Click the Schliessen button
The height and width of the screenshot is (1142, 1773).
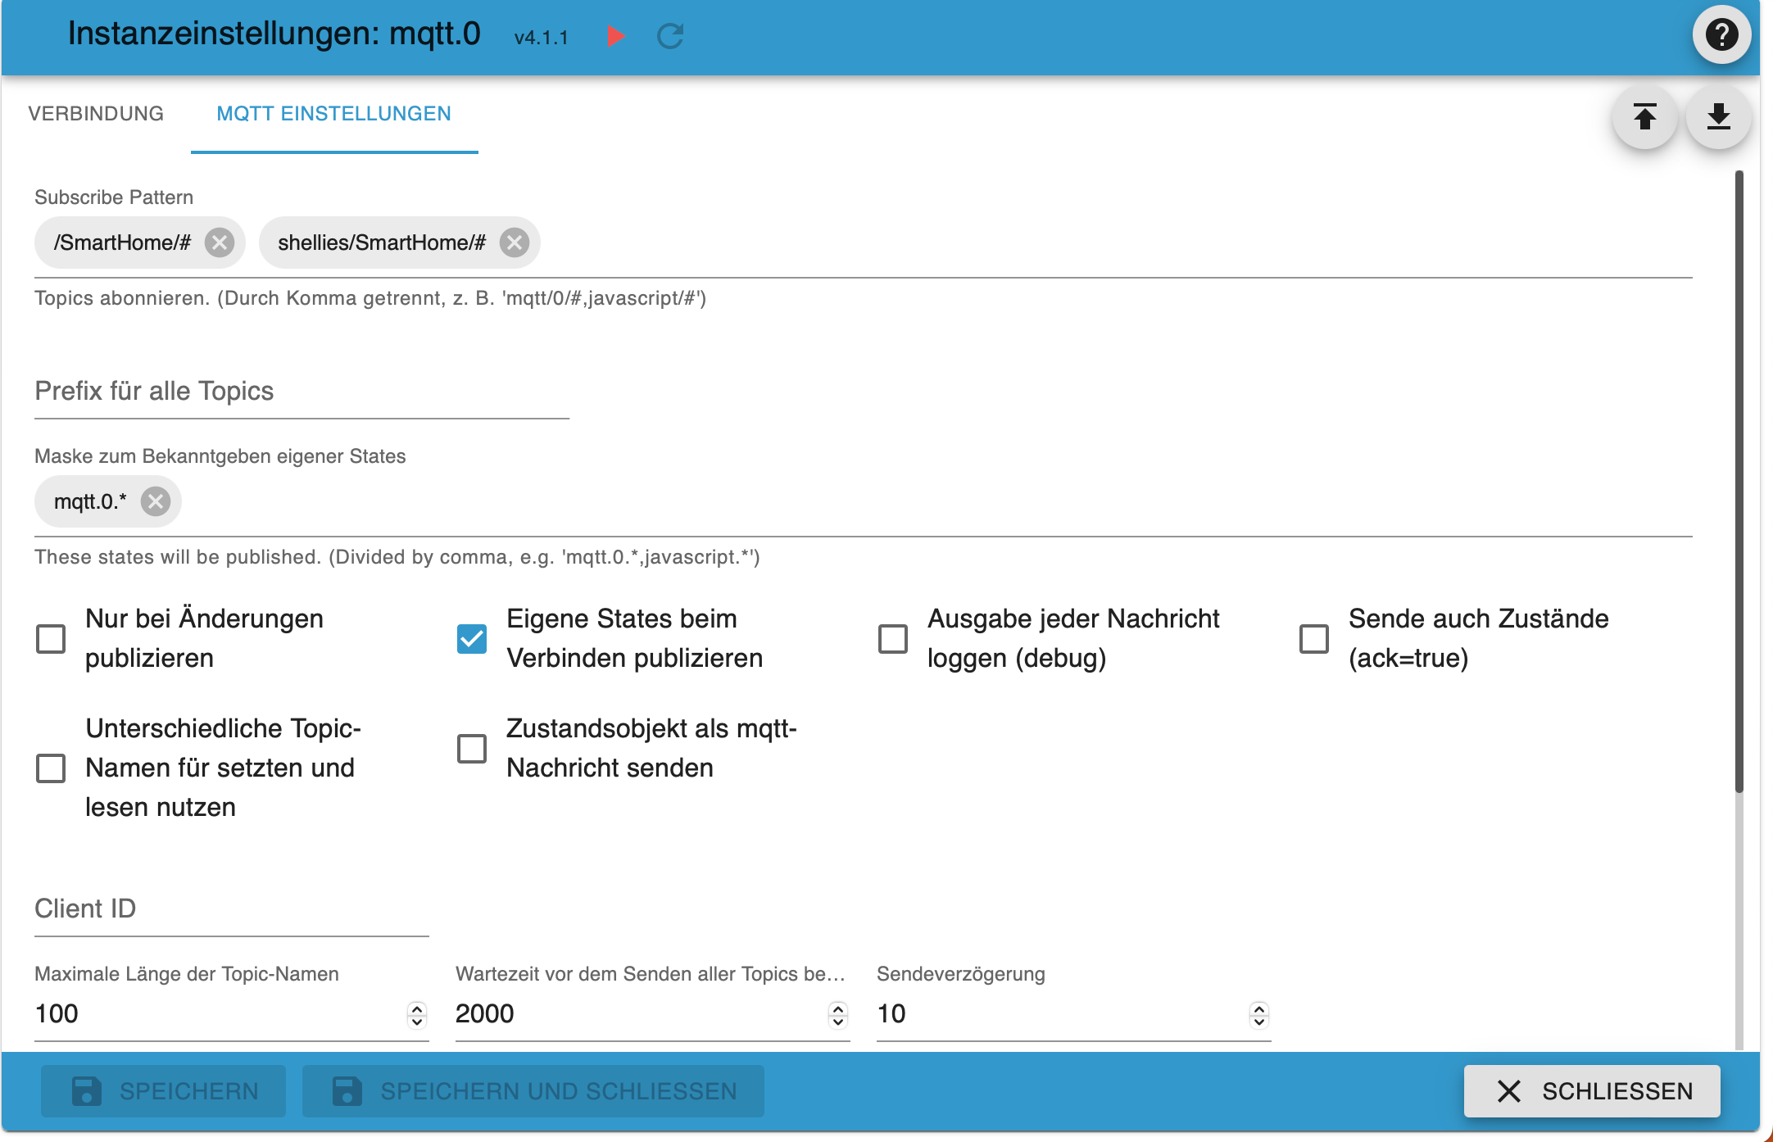coord(1592,1091)
